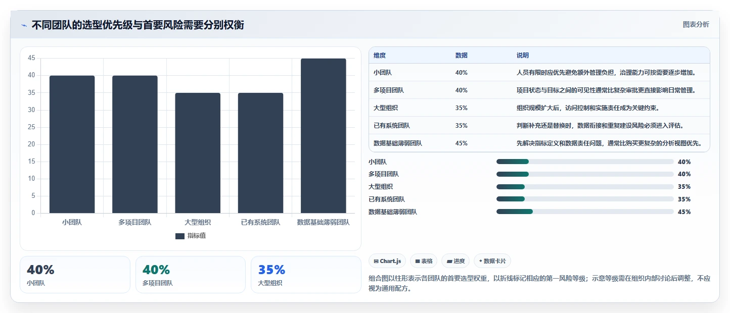Click description starting 判断补充还是替换时

pos(600,126)
